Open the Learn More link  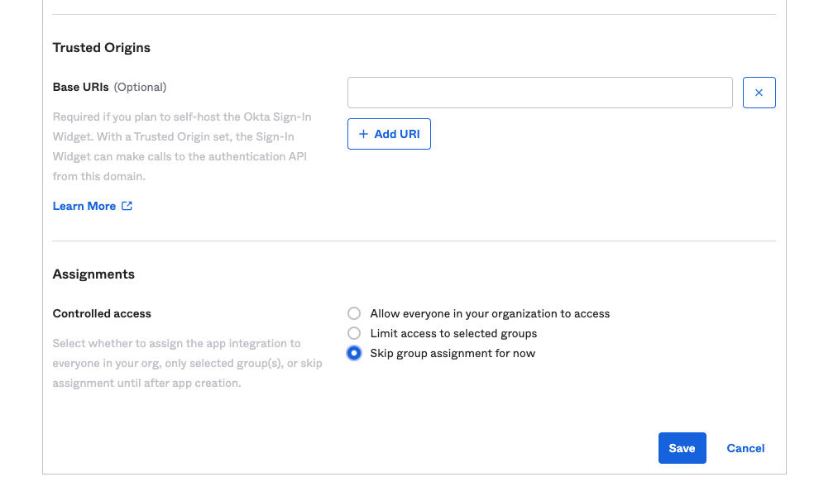pyautogui.click(x=84, y=206)
